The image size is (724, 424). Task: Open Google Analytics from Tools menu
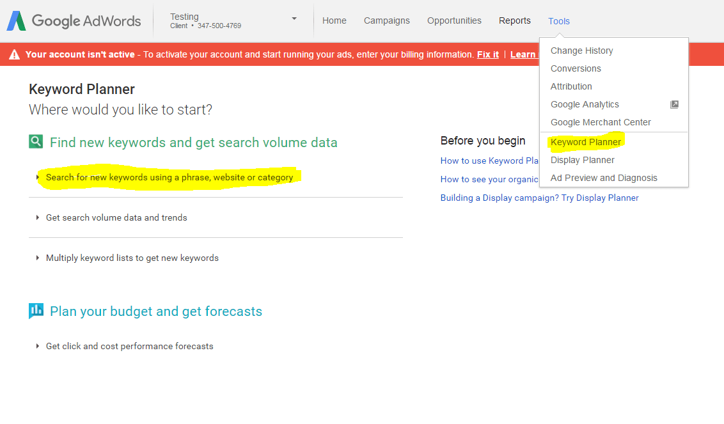click(x=585, y=104)
